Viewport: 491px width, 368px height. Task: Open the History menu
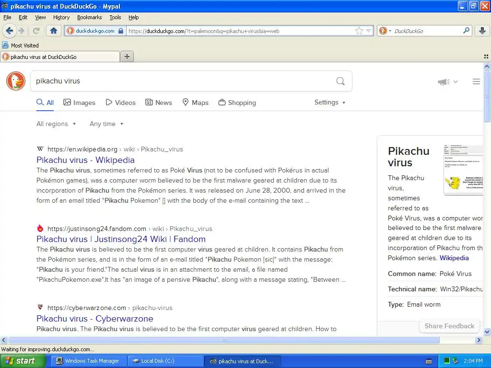pos(61,17)
